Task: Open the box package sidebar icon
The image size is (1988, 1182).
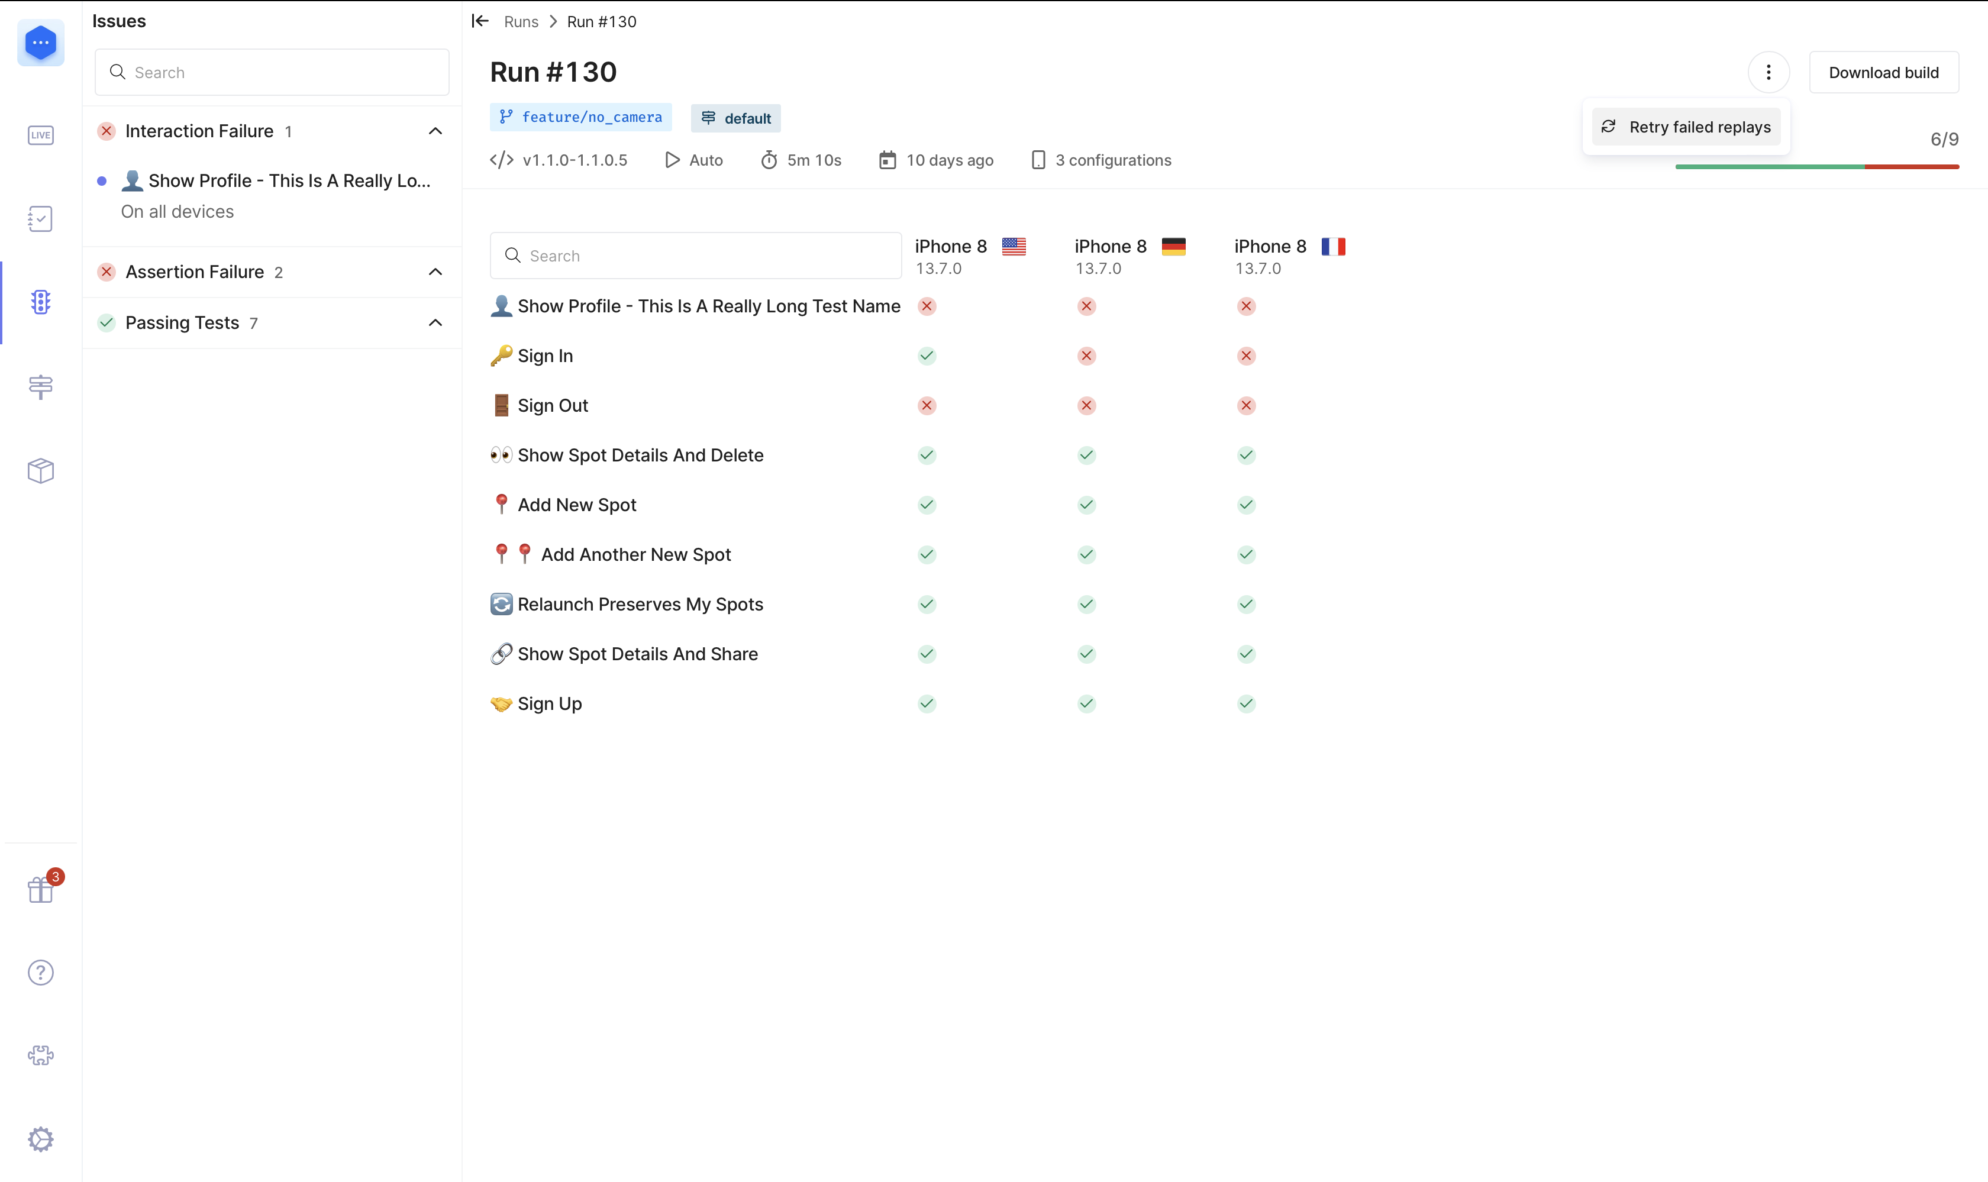Action: pos(41,471)
